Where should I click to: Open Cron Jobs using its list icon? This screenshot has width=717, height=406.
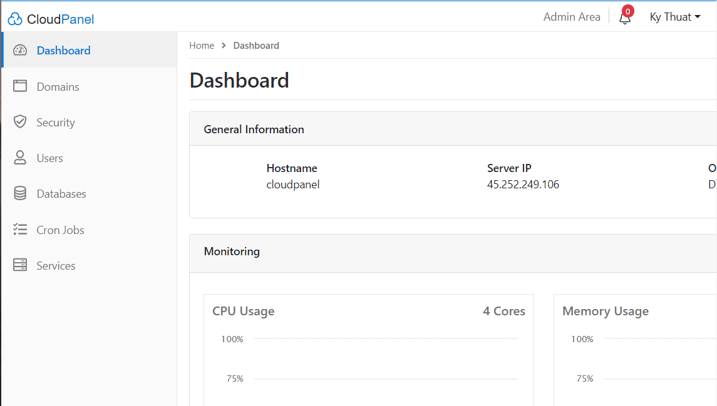(x=20, y=229)
